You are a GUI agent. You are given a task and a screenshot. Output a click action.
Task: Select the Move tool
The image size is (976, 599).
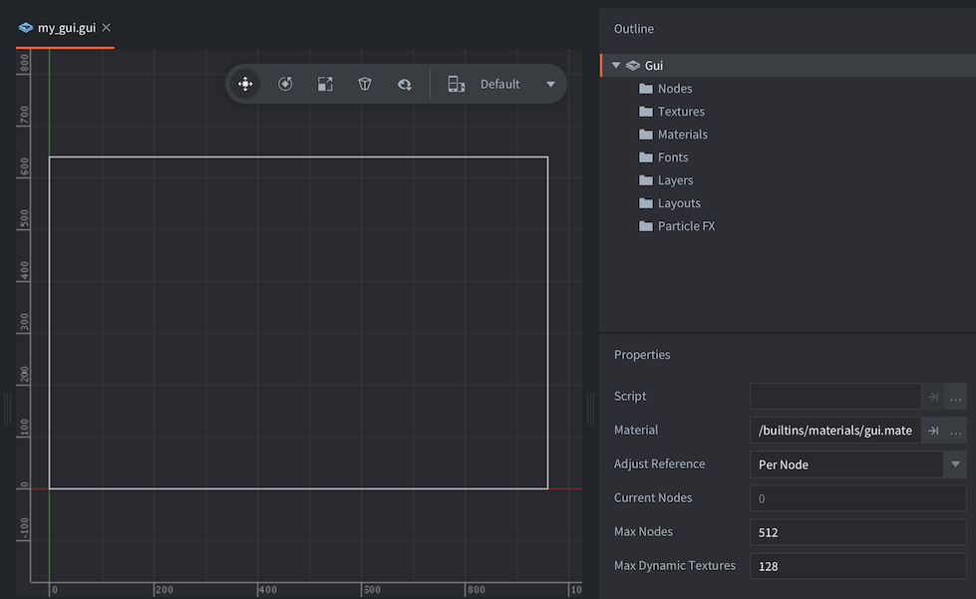point(245,84)
